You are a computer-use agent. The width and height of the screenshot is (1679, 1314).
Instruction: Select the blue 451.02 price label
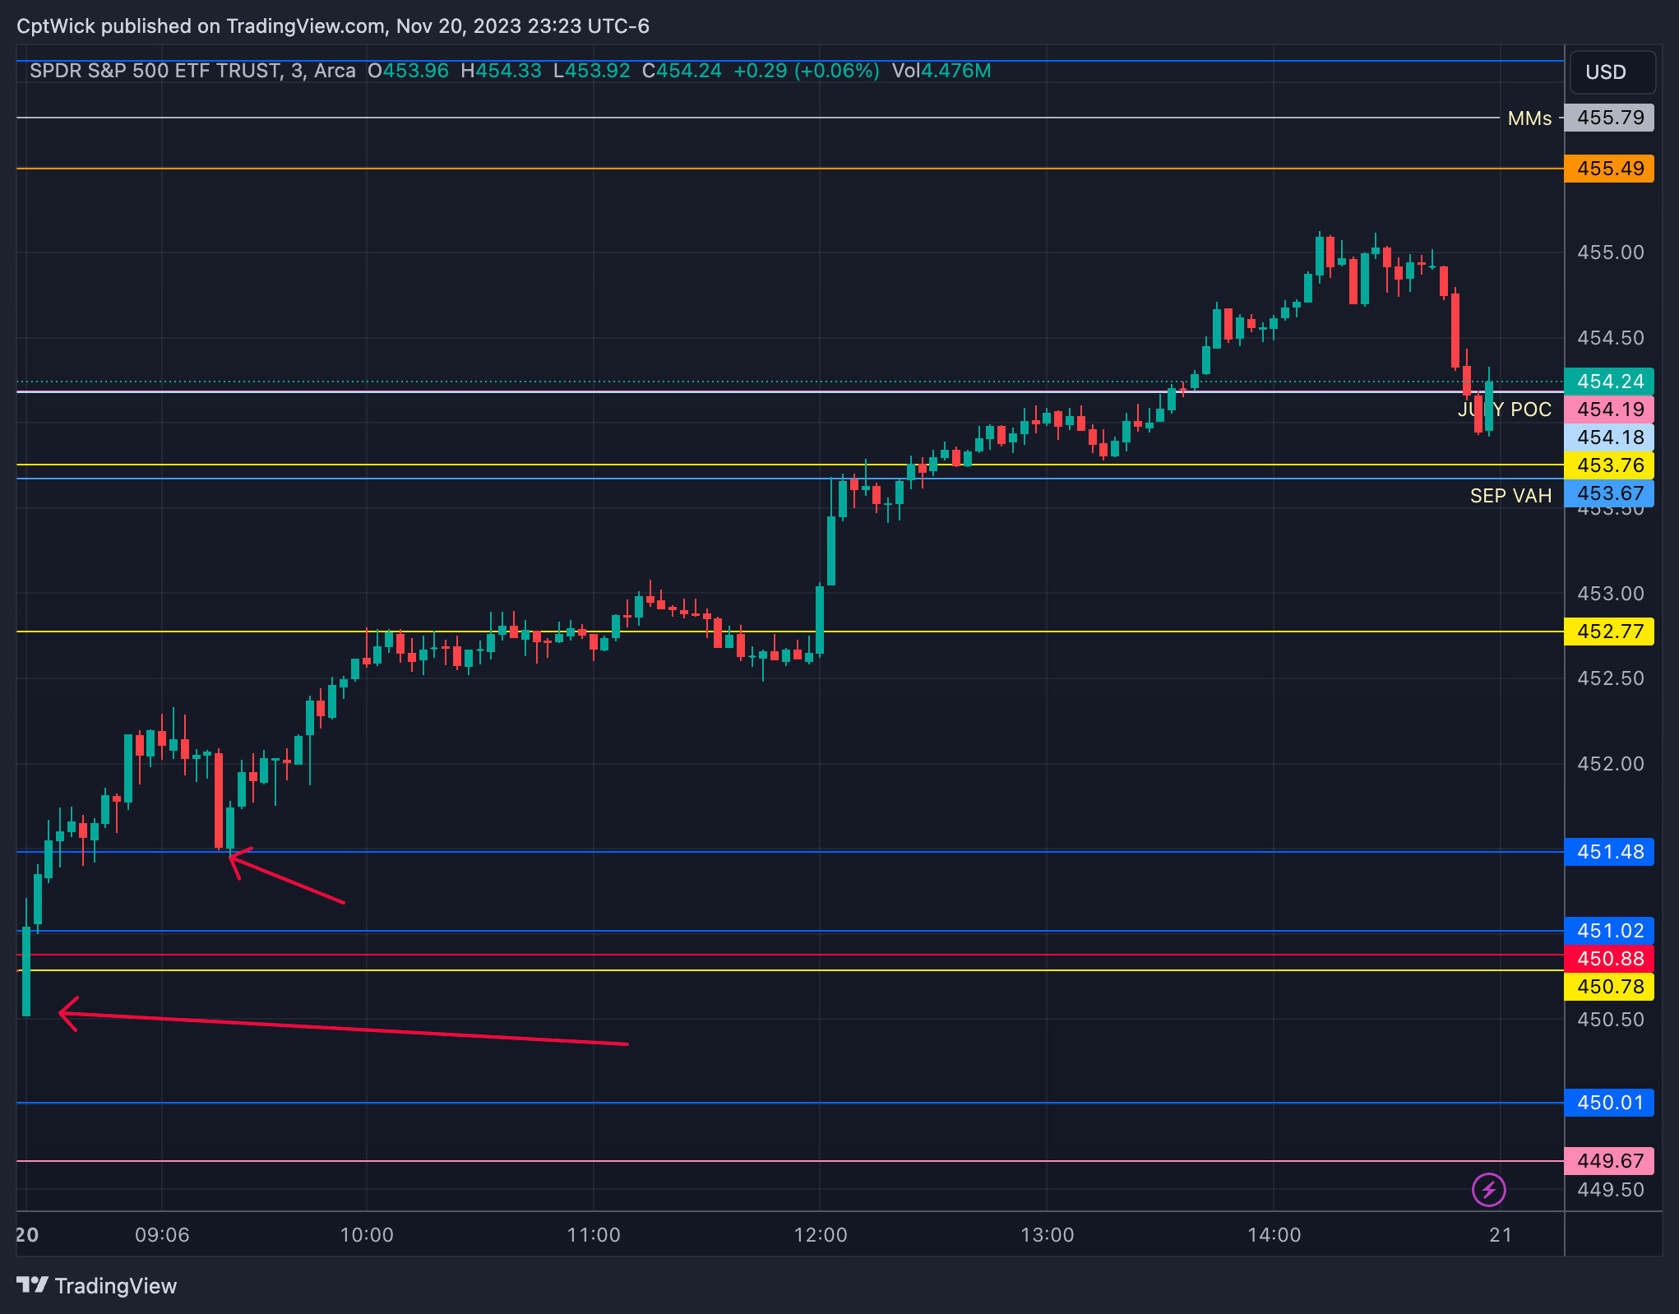point(1608,931)
